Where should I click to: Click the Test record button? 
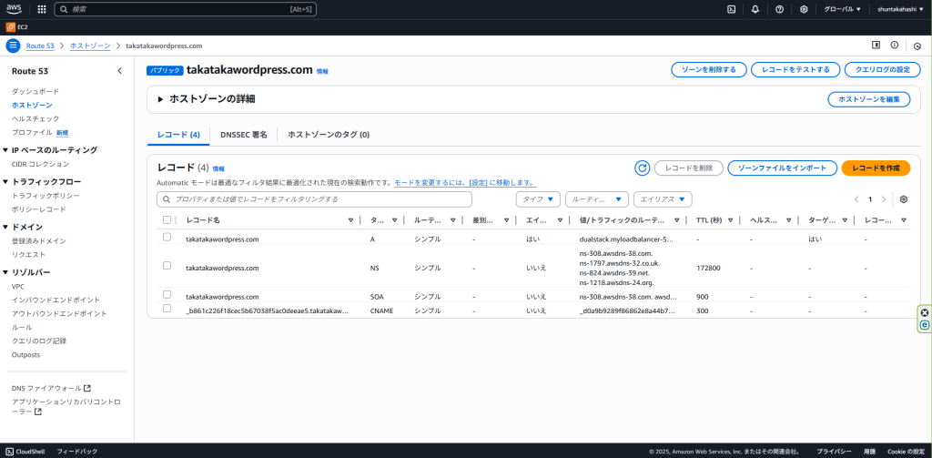pos(795,69)
